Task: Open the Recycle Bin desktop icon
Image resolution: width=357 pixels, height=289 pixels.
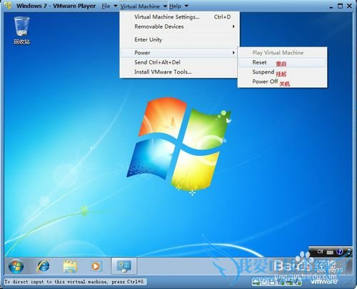Action: pyautogui.click(x=21, y=30)
